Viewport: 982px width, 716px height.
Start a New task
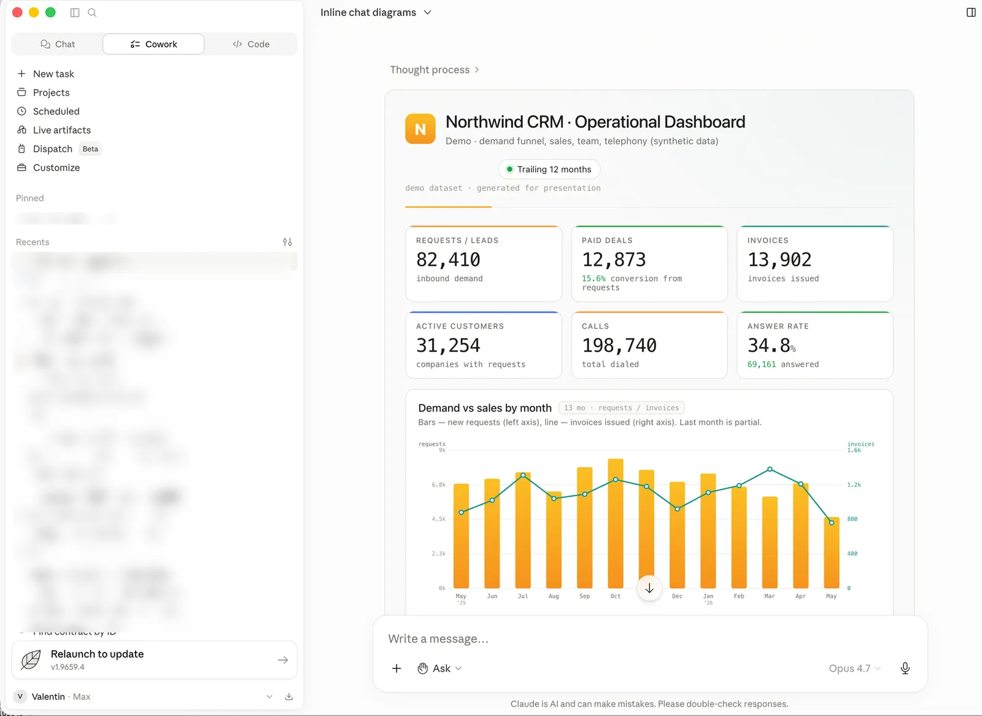click(53, 74)
